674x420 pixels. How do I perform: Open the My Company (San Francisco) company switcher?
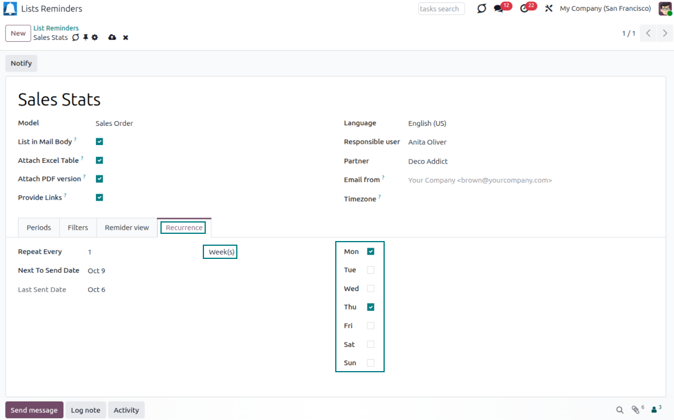click(x=605, y=9)
